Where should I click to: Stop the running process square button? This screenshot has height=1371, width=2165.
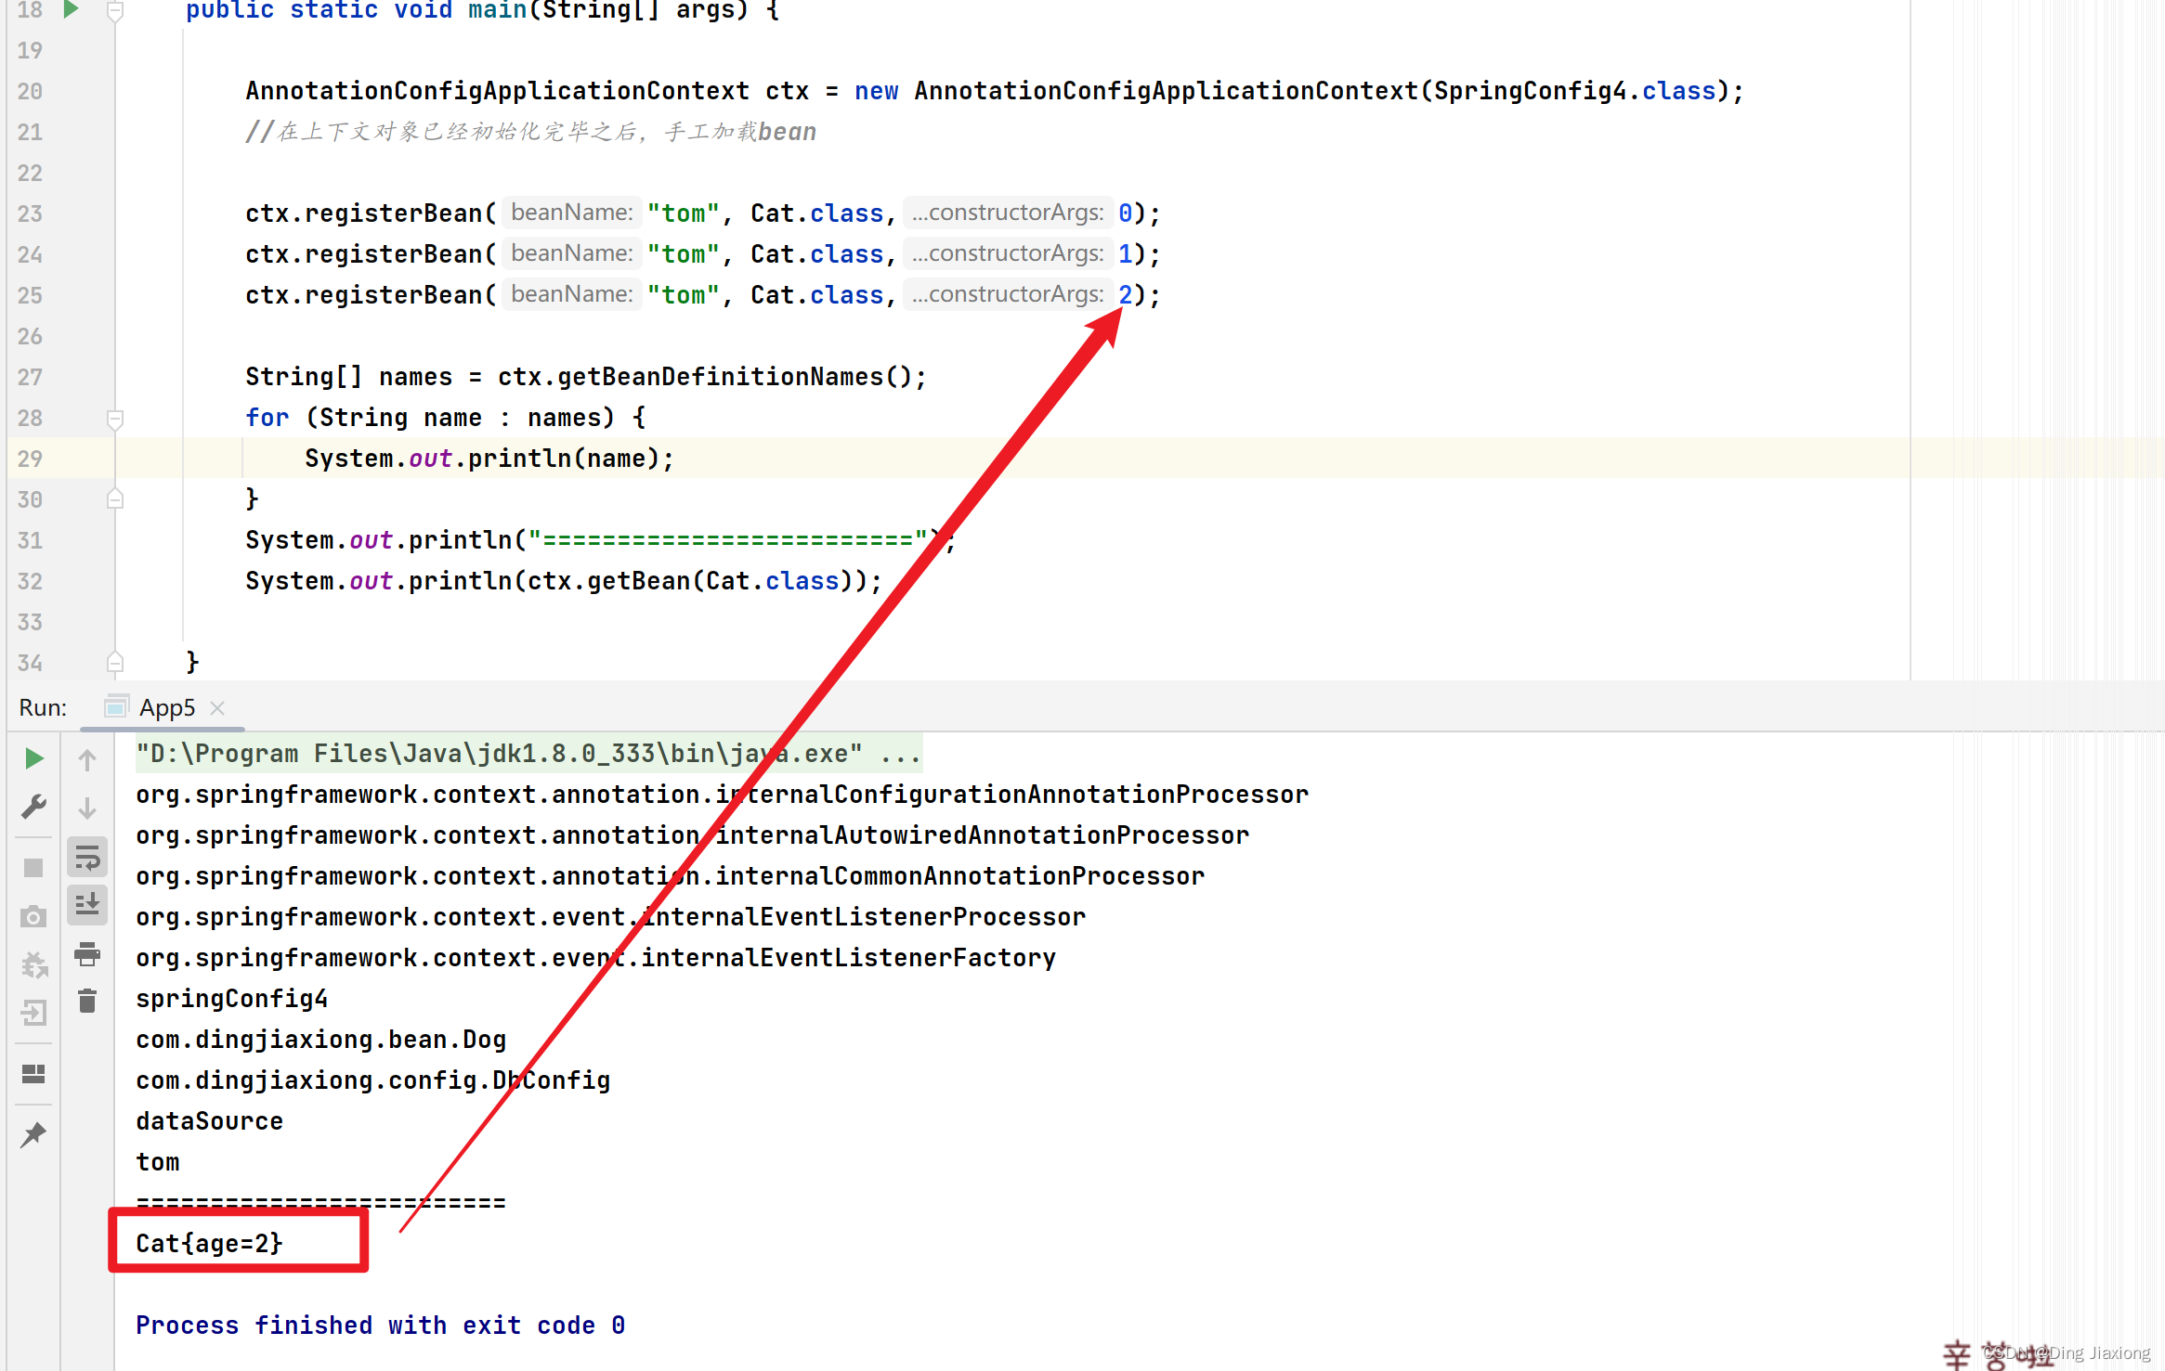[x=33, y=868]
